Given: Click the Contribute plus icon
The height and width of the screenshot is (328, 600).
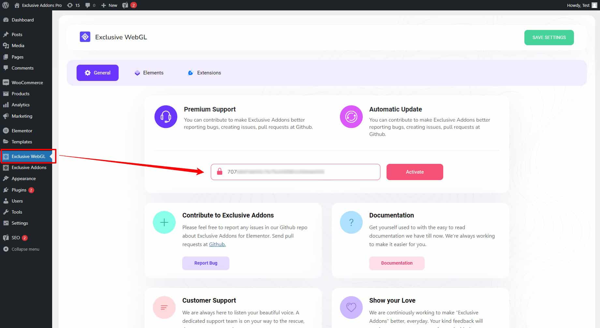Looking at the screenshot, I should (164, 222).
